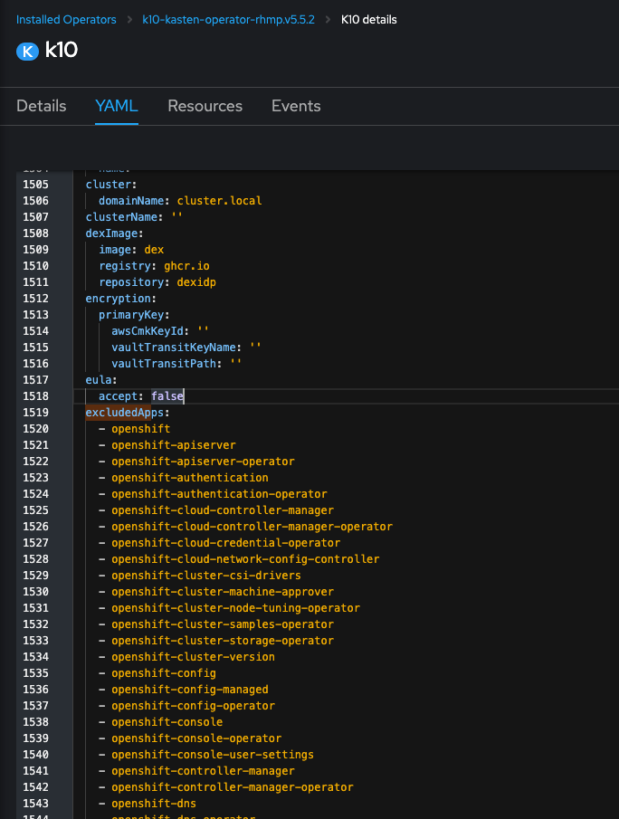This screenshot has height=819, width=619.
Task: Click the openshift-cluster-node-tuning-operator entry
Action: coord(235,608)
